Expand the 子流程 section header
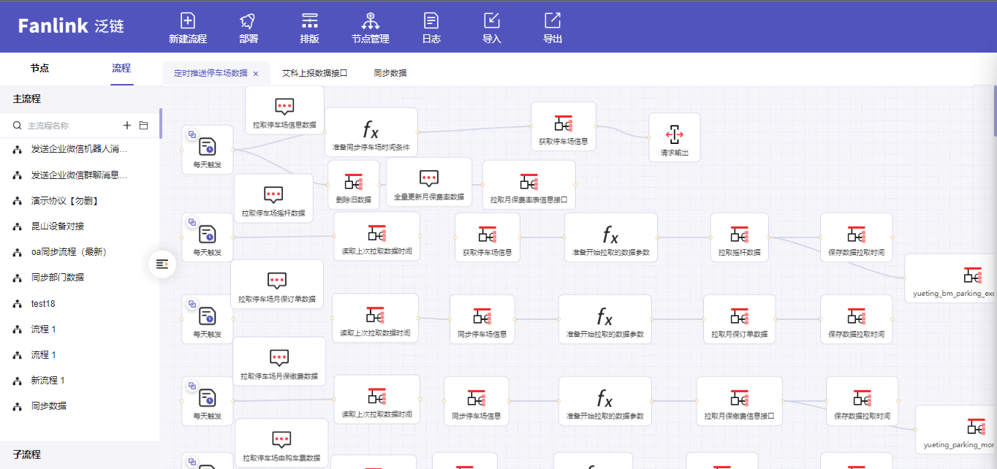Screen dimensions: 997x469 [x=26, y=454]
